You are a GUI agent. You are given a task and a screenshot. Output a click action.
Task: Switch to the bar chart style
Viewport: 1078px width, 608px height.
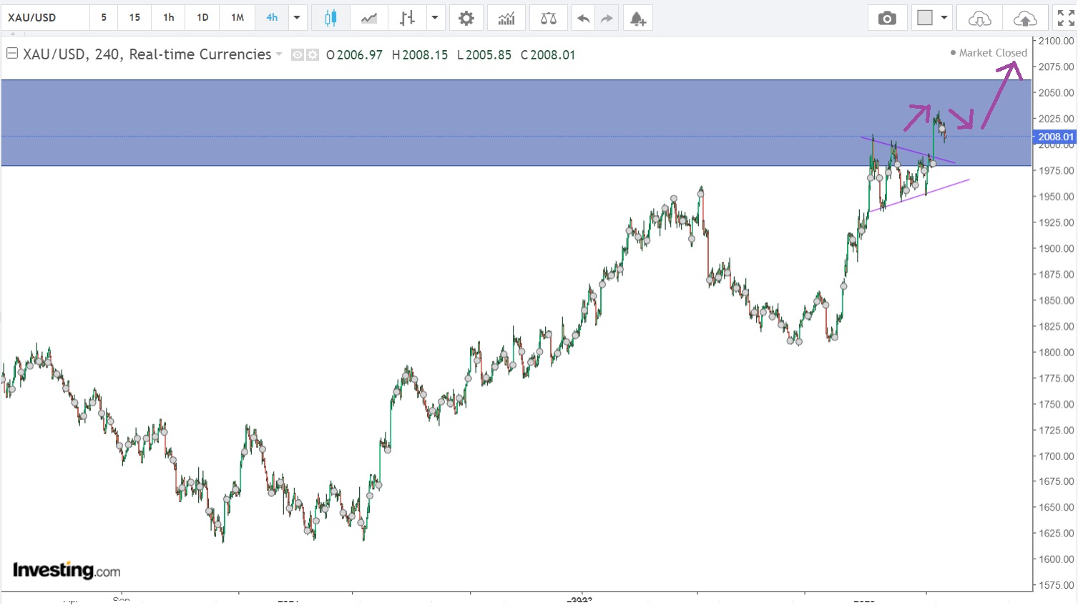(407, 18)
